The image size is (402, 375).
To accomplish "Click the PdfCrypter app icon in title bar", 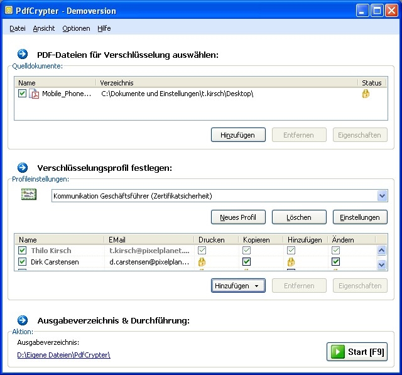I will coord(8,11).
